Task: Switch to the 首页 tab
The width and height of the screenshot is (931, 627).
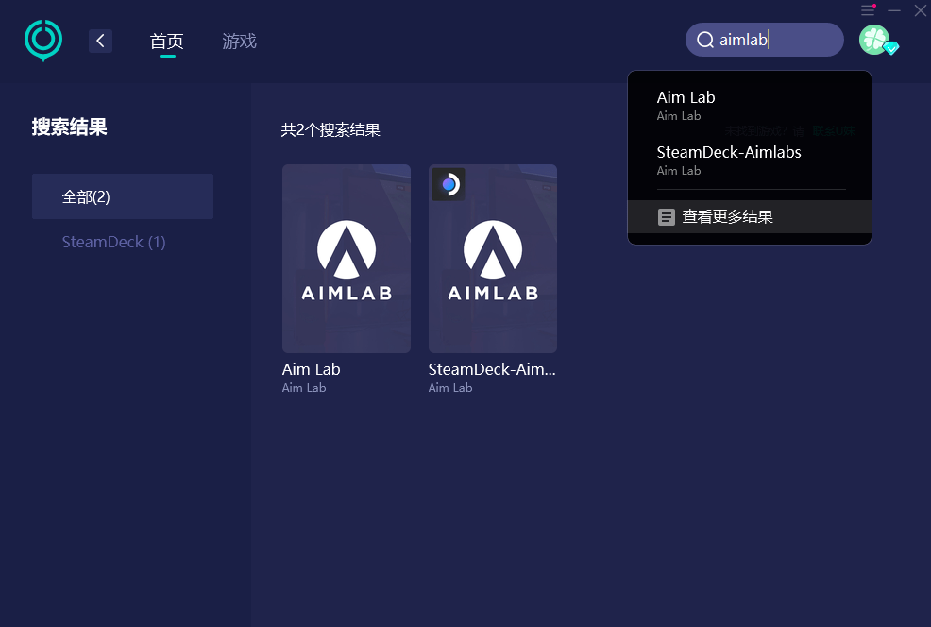Action: pos(167,42)
